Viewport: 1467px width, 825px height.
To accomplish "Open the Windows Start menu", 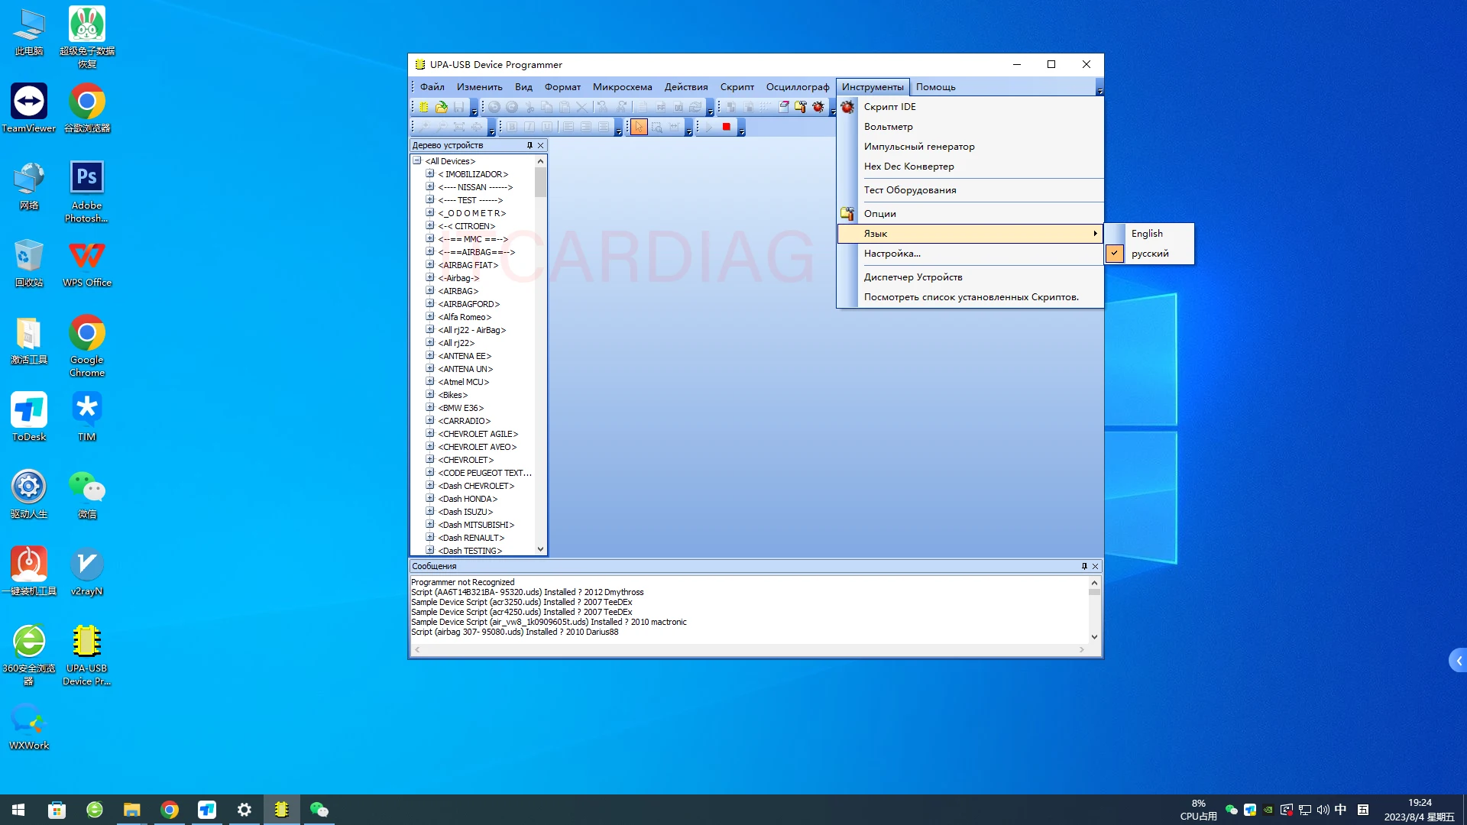I will [x=18, y=810].
